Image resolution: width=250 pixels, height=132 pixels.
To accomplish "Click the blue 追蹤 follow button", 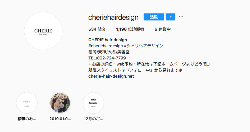I will pos(154,17).
